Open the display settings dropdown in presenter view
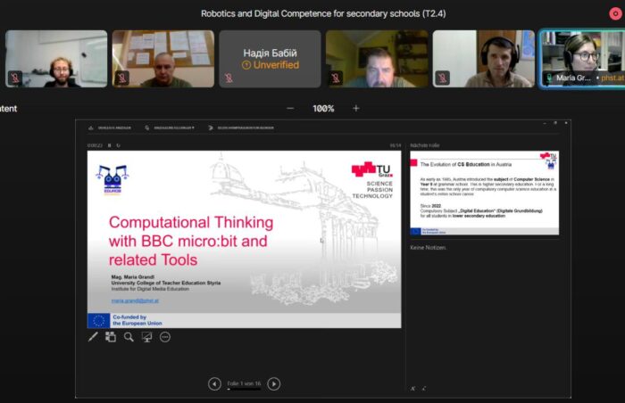This screenshot has width=625, height=403. (x=173, y=127)
